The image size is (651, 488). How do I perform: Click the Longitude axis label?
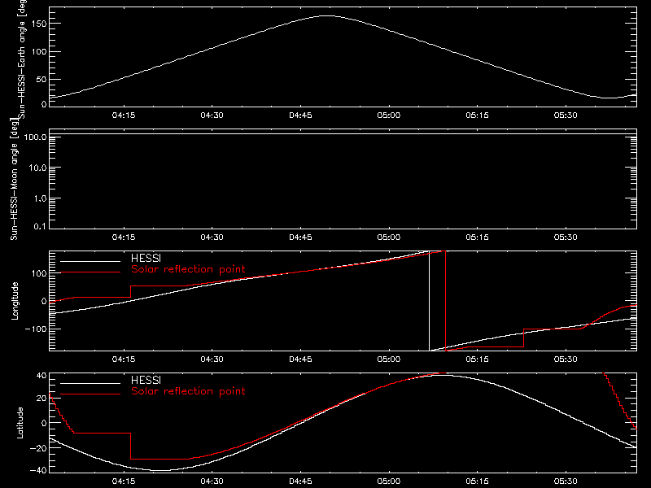pyautogui.click(x=15, y=301)
